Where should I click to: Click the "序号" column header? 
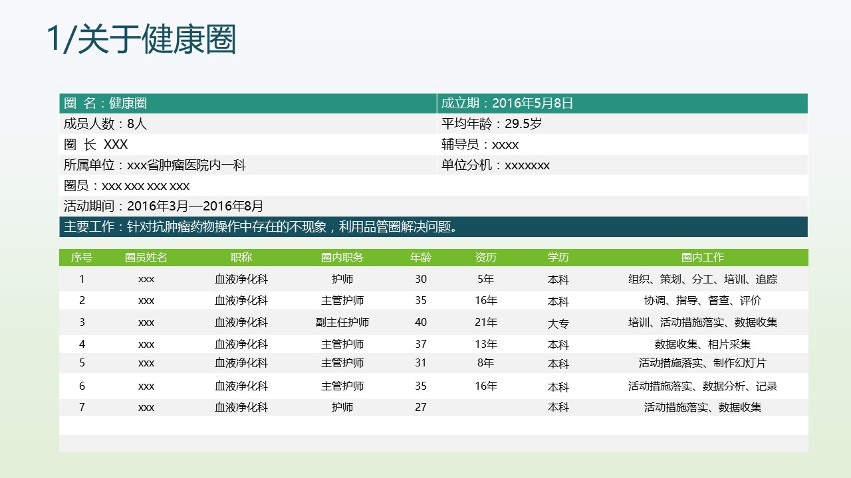[x=82, y=258]
